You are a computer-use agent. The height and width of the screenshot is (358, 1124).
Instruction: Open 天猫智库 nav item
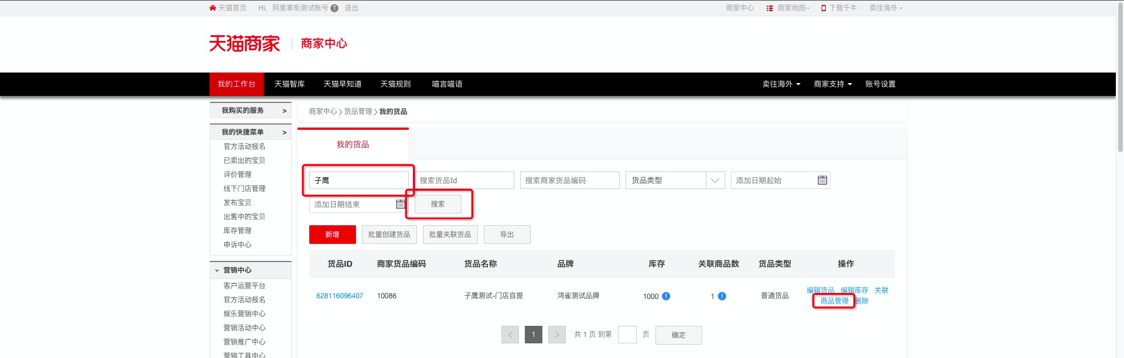click(x=289, y=84)
